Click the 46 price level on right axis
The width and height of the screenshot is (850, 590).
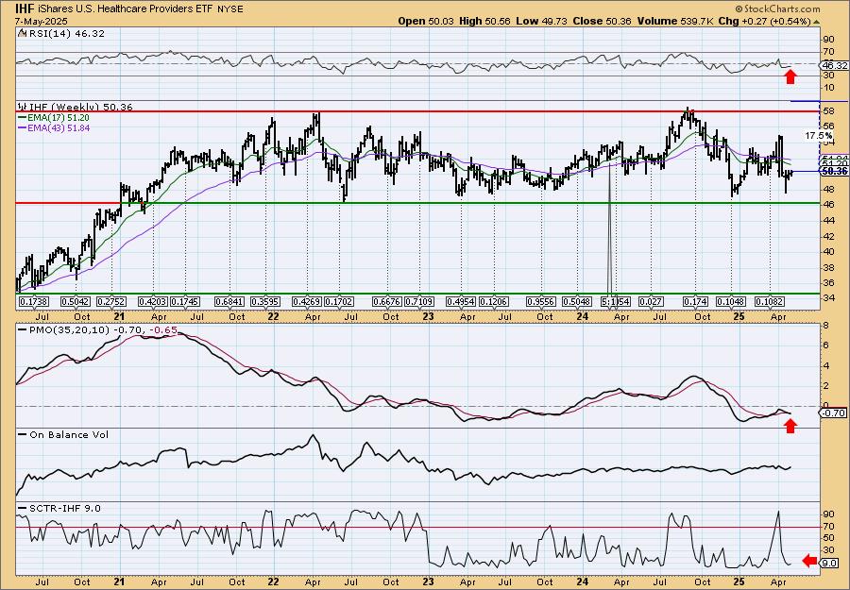tap(828, 205)
